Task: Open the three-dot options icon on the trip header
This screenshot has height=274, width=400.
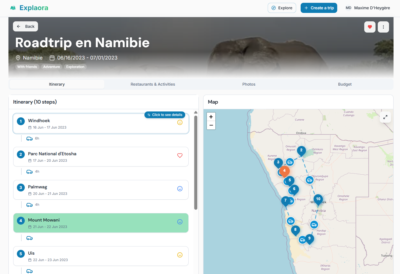Action: tap(383, 27)
